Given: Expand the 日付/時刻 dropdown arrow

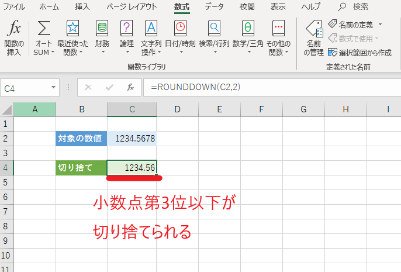Looking at the screenshot, I should click(181, 52).
